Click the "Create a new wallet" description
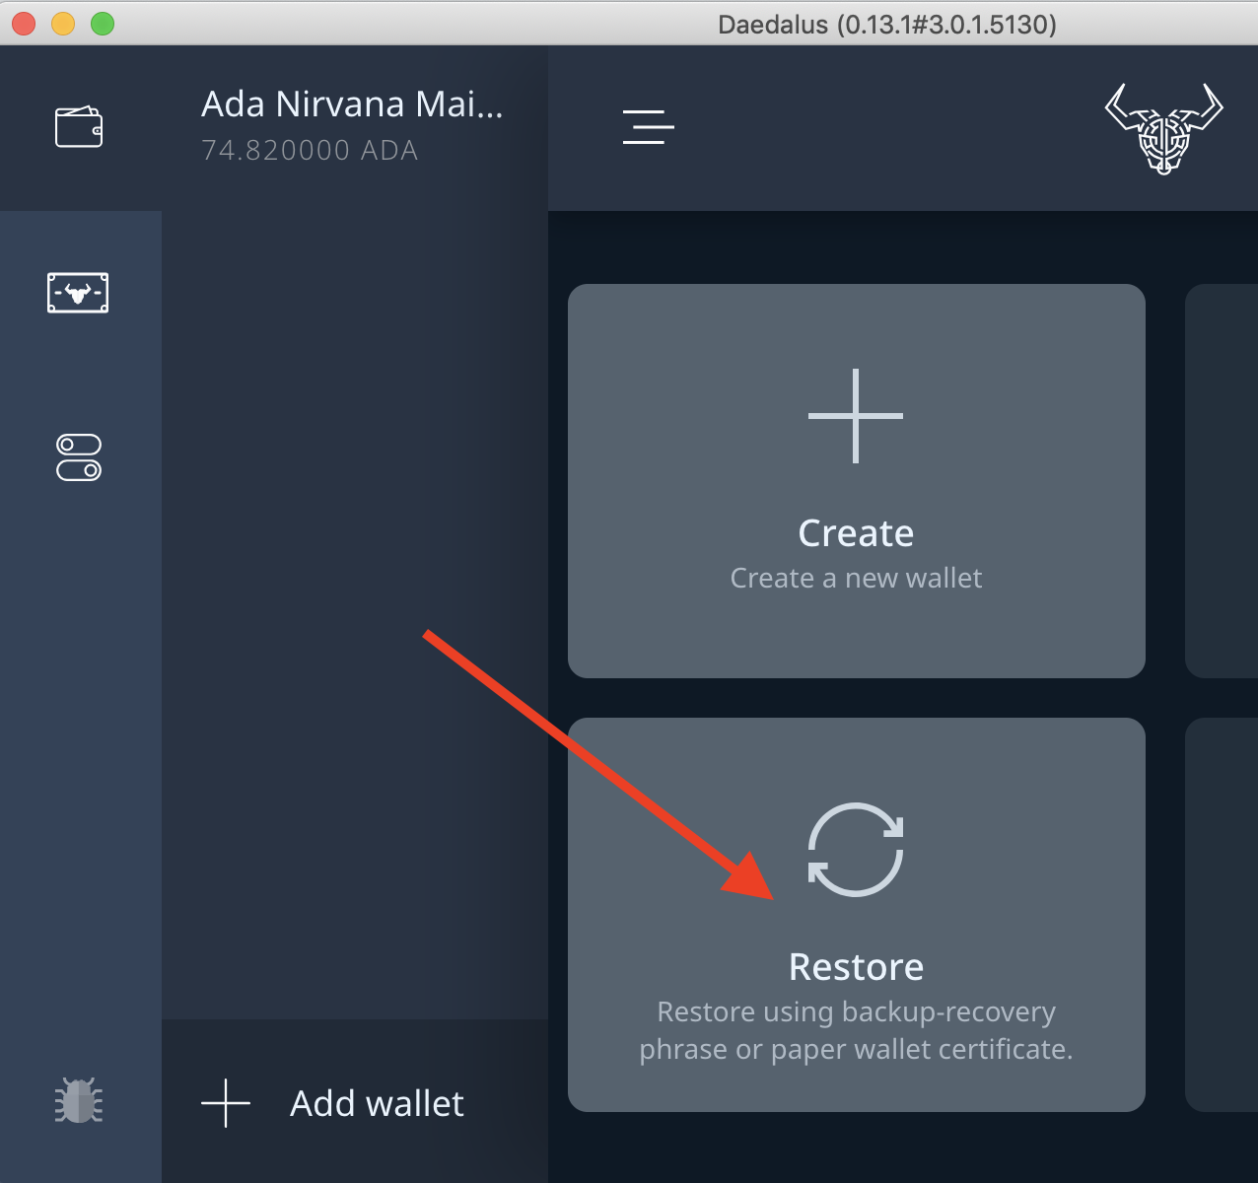 pyautogui.click(x=855, y=578)
